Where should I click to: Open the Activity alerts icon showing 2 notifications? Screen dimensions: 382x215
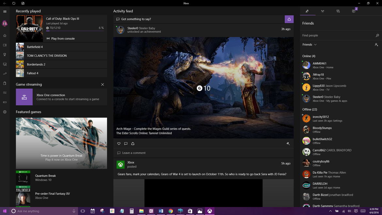point(353,11)
